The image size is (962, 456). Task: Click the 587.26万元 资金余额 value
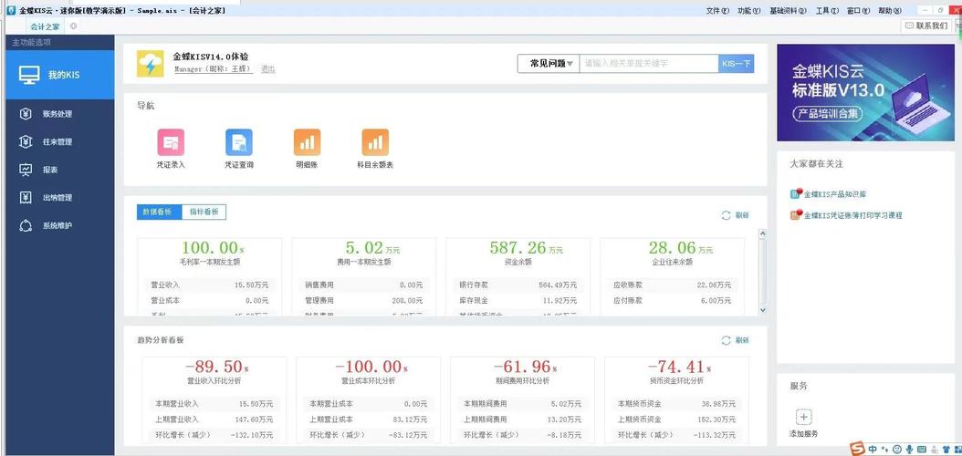pos(527,248)
